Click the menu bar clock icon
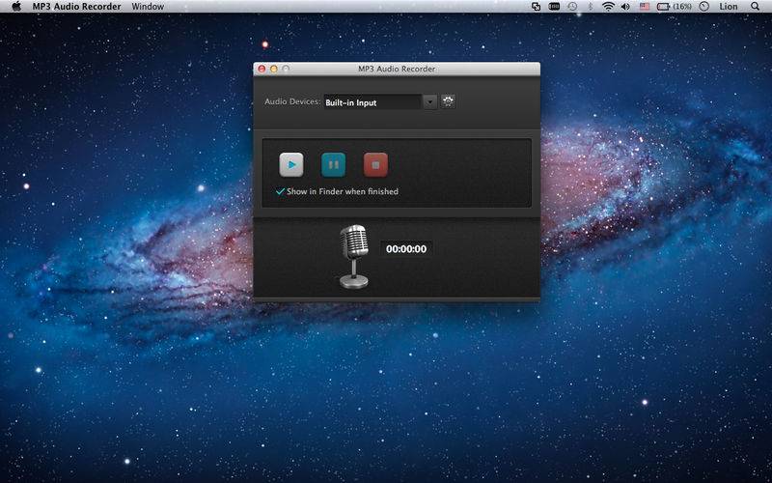 pos(704,7)
